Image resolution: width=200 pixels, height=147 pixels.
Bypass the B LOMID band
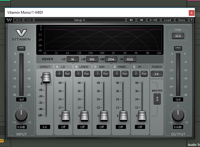(x=86, y=73)
